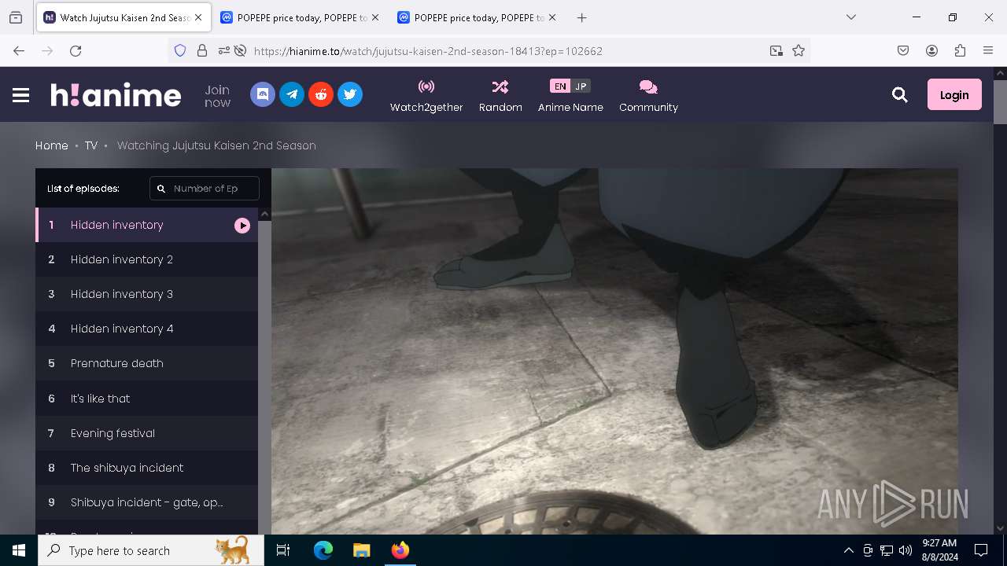
Task: Select episode 2 Hidden inventory 2
Action: pyautogui.click(x=146, y=259)
